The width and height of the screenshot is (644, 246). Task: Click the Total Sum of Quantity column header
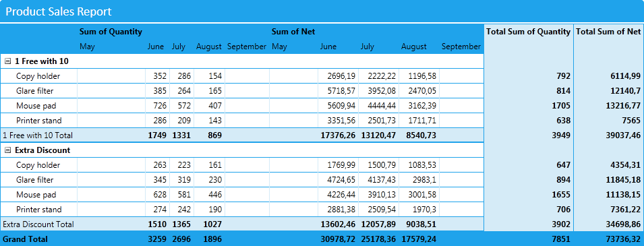(529, 32)
